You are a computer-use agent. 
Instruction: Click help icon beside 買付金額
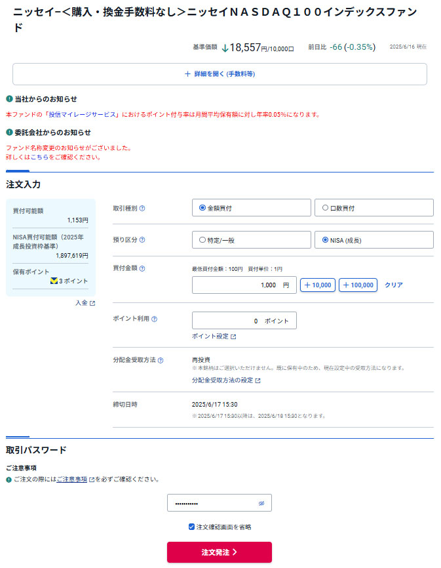[x=142, y=268]
